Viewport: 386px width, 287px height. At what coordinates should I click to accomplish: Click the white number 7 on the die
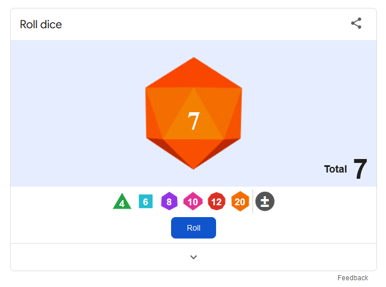click(x=193, y=121)
